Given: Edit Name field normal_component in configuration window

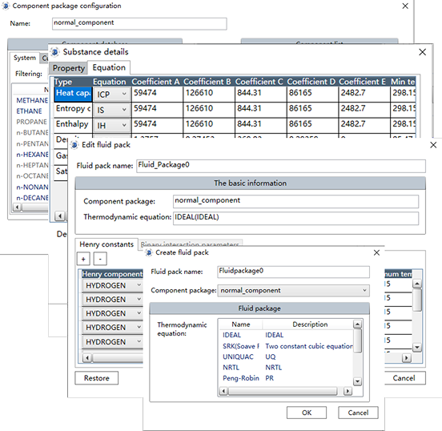Looking at the screenshot, I should tap(139, 23).
